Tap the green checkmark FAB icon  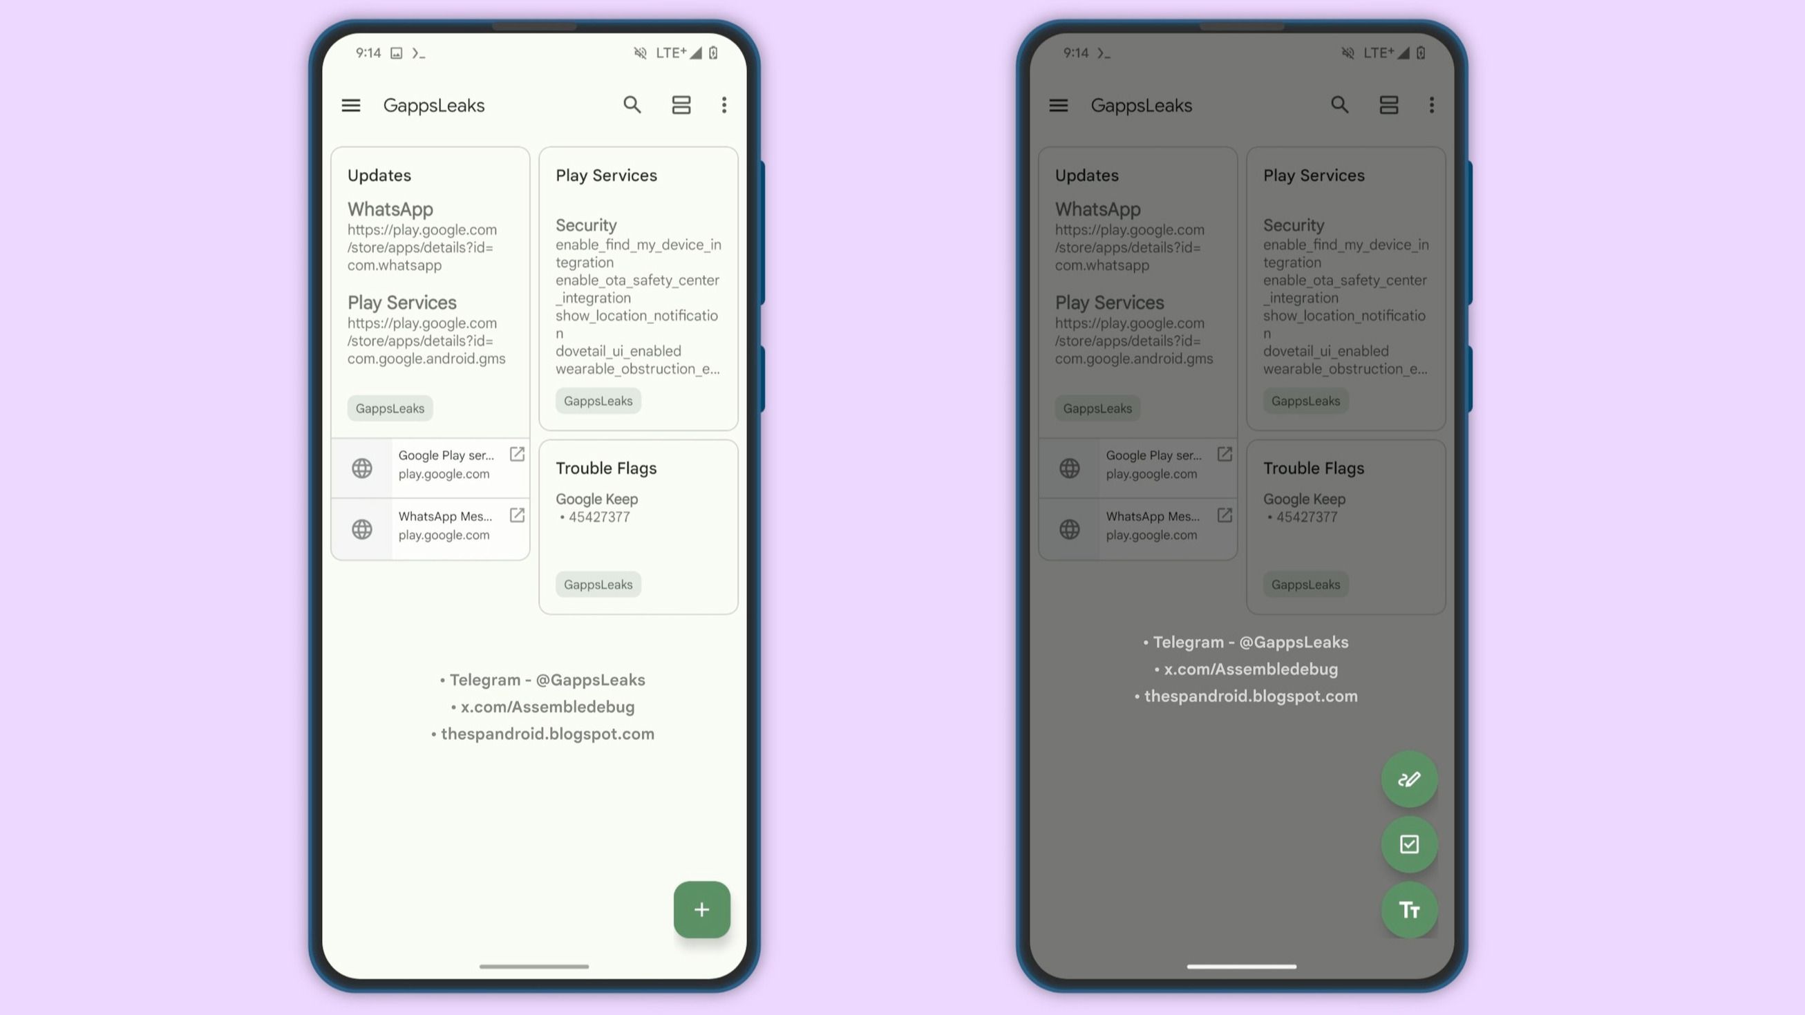click(1408, 844)
